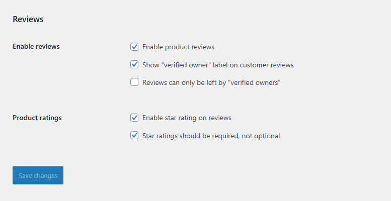Make star ratings optional instead of required
This screenshot has height=201, width=391.
[x=134, y=136]
